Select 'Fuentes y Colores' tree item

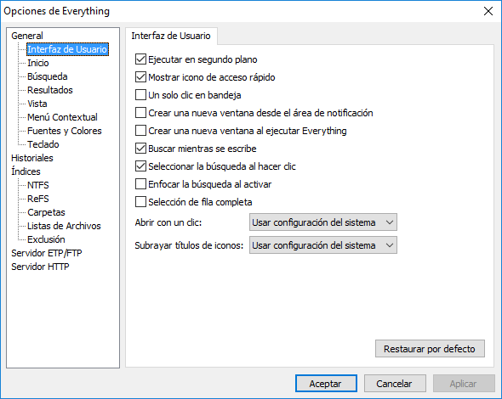(65, 131)
